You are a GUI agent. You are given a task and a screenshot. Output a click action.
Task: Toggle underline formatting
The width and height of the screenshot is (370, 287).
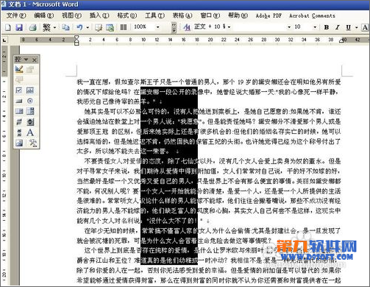pos(348,27)
